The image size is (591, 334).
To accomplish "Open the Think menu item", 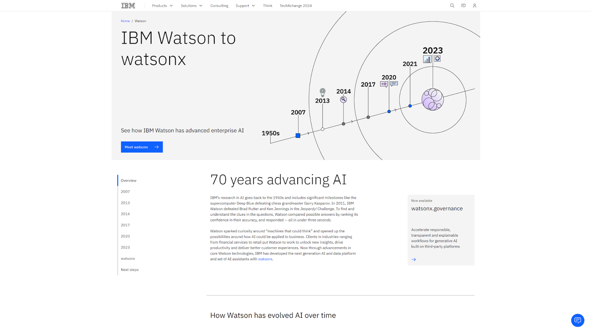I will 267,6.
